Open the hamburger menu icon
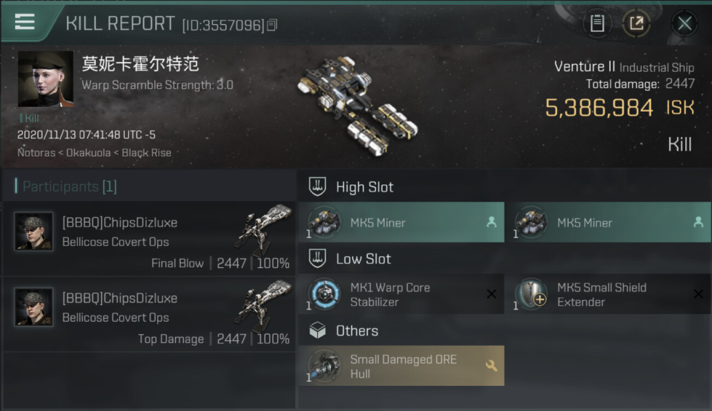The image size is (712, 411). click(25, 21)
